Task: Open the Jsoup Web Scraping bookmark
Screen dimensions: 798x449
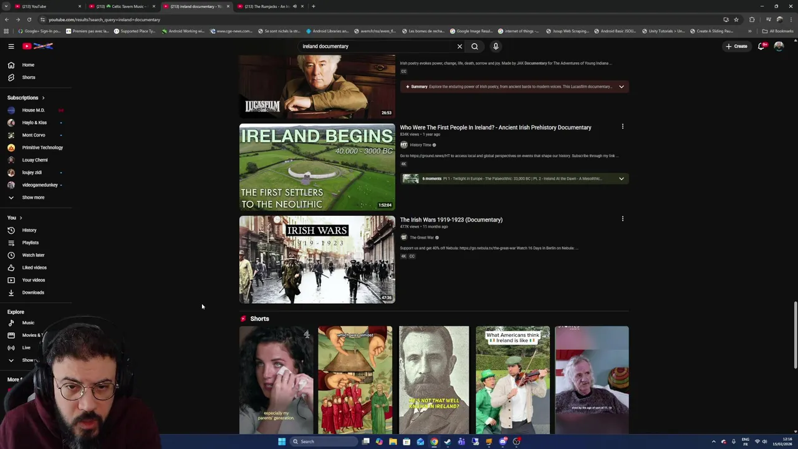Action: pos(567,31)
